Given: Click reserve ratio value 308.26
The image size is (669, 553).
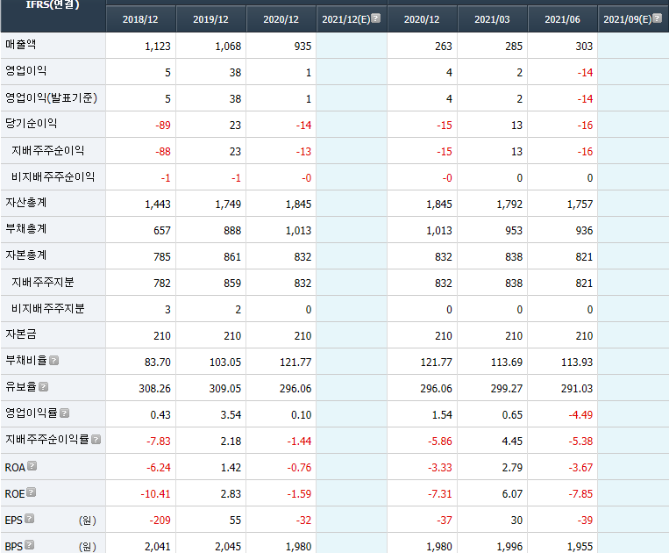Looking at the screenshot, I should [155, 389].
